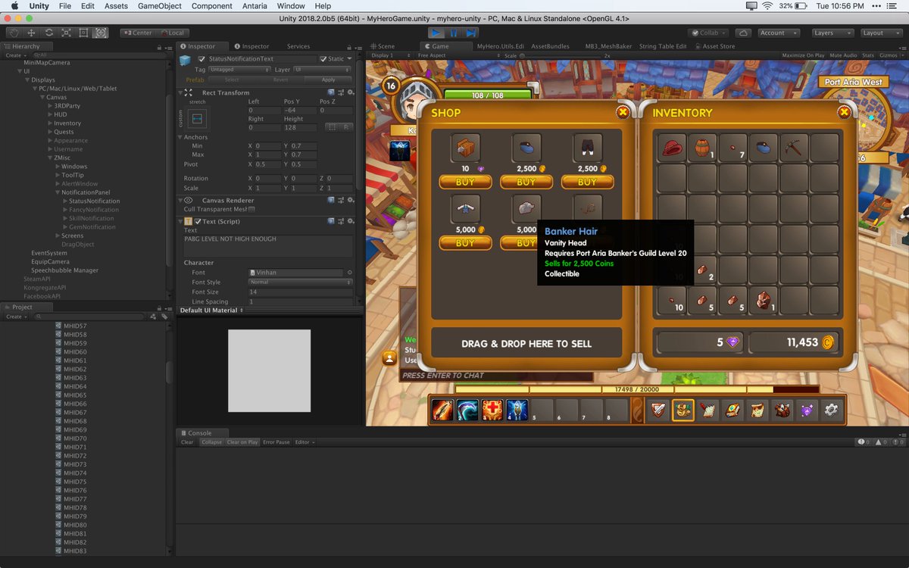
Task: Collapse the NotificationPanel node in Hierarchy
Action: click(58, 192)
